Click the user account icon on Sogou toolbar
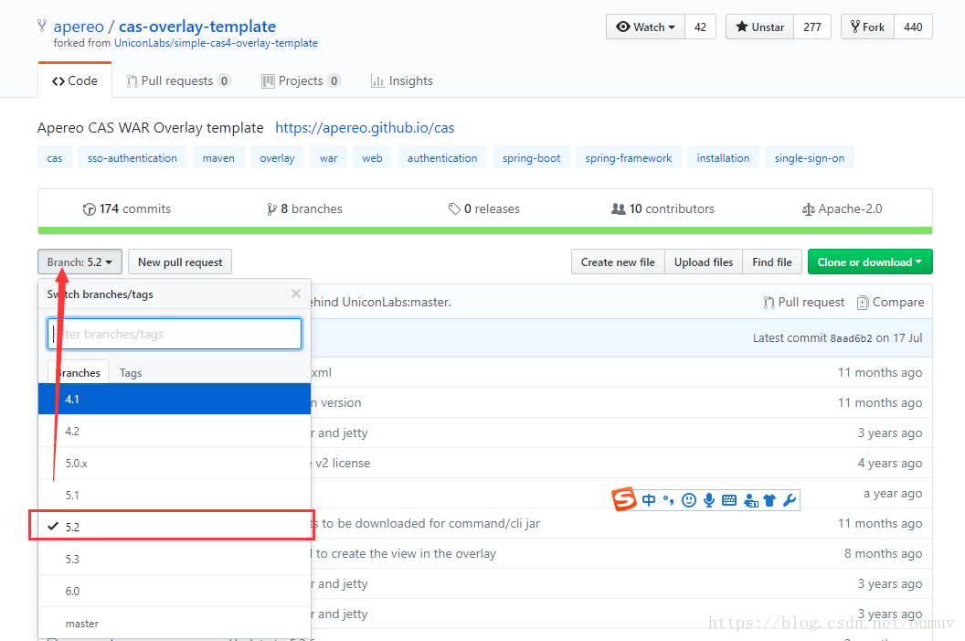Screen dimensions: 965x641 751,500
